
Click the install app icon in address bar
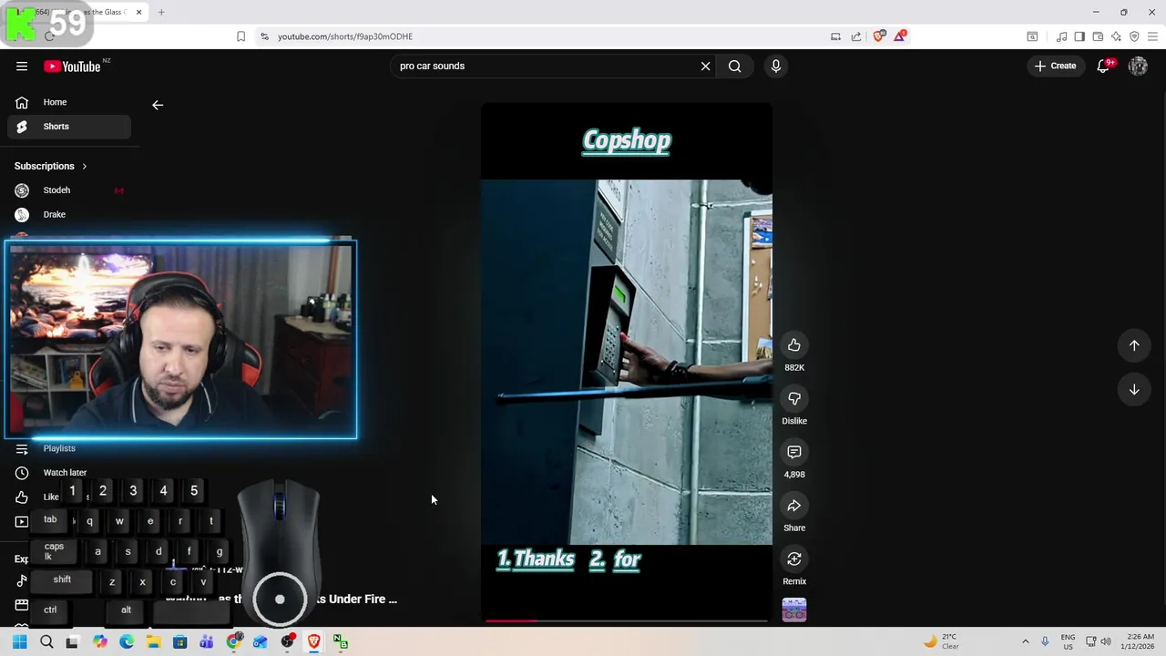click(835, 36)
